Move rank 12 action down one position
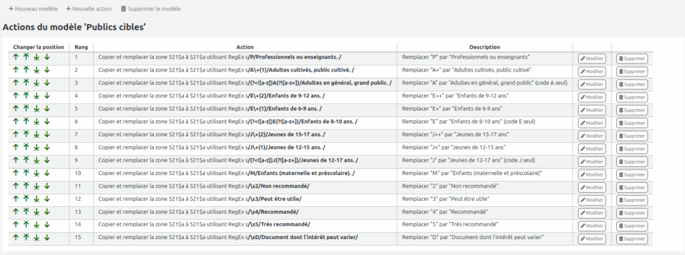Image resolution: width=685 pixels, height=255 pixels. (47, 199)
